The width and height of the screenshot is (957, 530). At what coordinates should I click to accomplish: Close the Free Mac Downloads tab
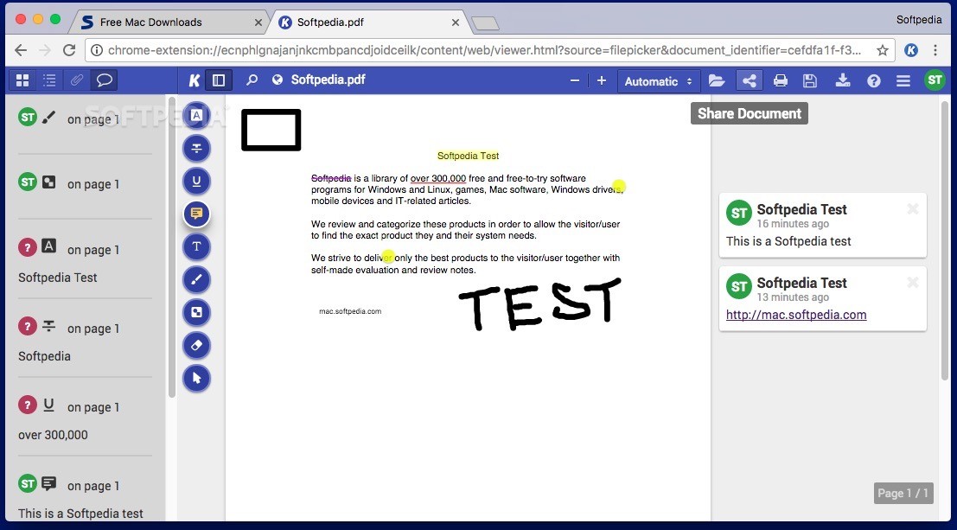pyautogui.click(x=258, y=22)
